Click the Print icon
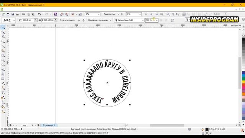The height and width of the screenshot is (138, 245). pyautogui.click(x=17, y=14)
